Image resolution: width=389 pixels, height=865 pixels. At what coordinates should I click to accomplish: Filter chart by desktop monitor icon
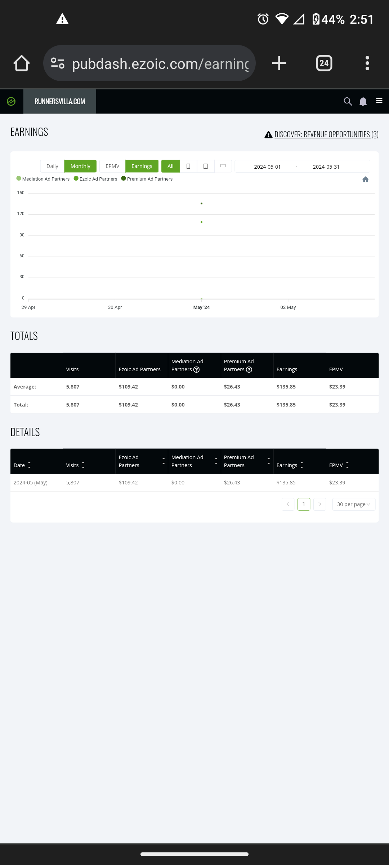223,166
